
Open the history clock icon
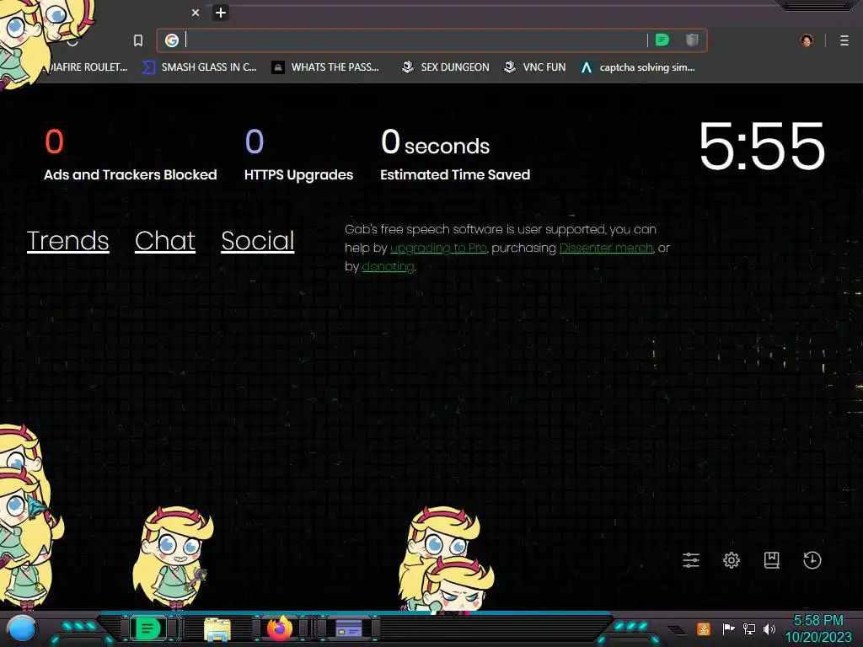pyautogui.click(x=812, y=560)
